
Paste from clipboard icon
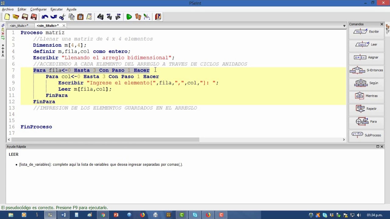(x=80, y=17)
